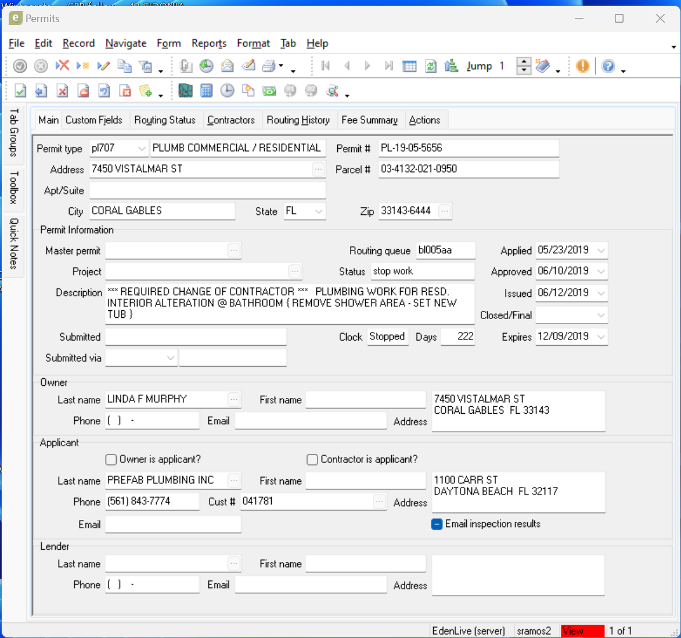Image resolution: width=681 pixels, height=638 pixels.
Task: Check the 'Owner is applicant?' checkbox
Action: (x=111, y=460)
